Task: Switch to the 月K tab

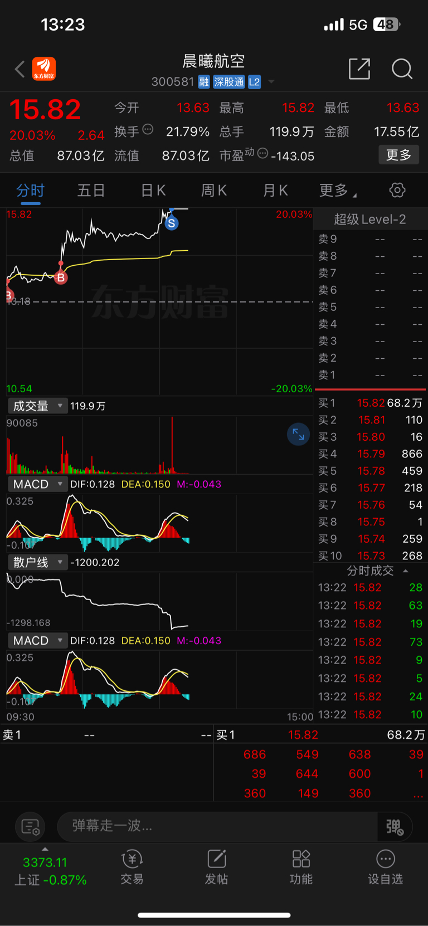Action: click(275, 191)
